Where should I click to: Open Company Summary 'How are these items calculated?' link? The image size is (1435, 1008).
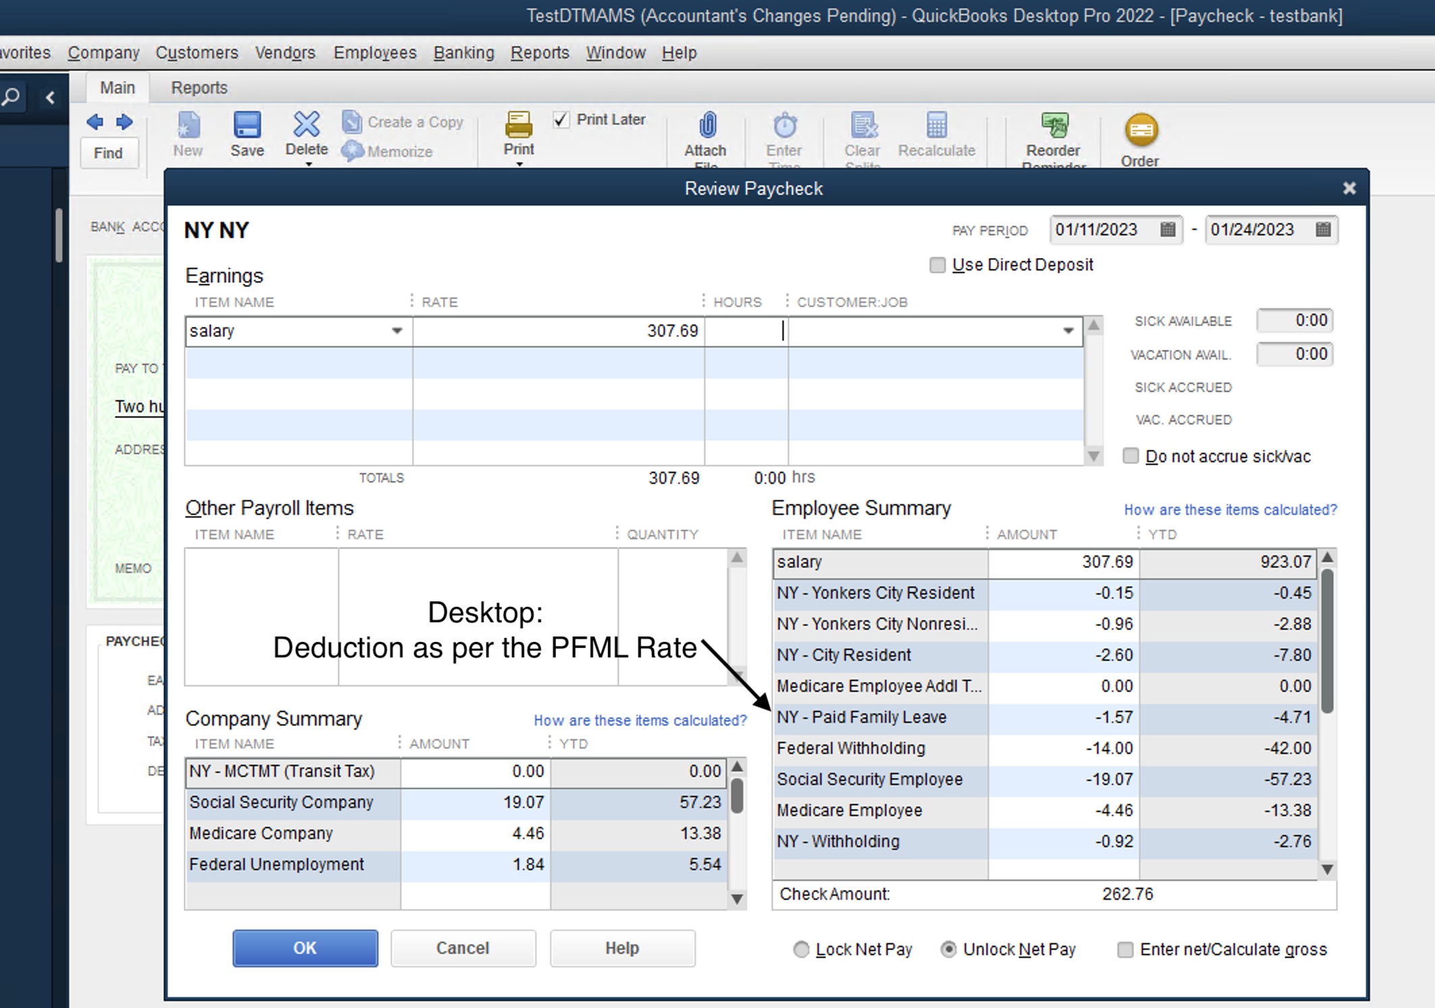click(640, 721)
